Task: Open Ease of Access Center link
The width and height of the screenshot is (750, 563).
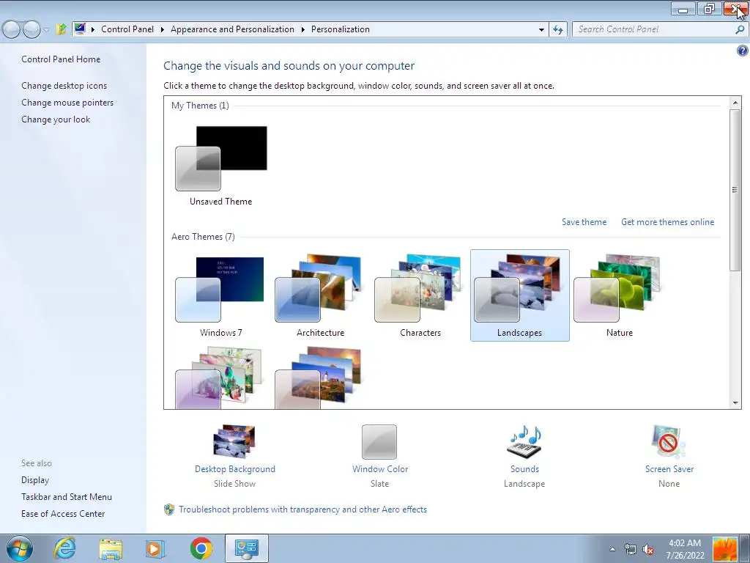Action: 63,514
